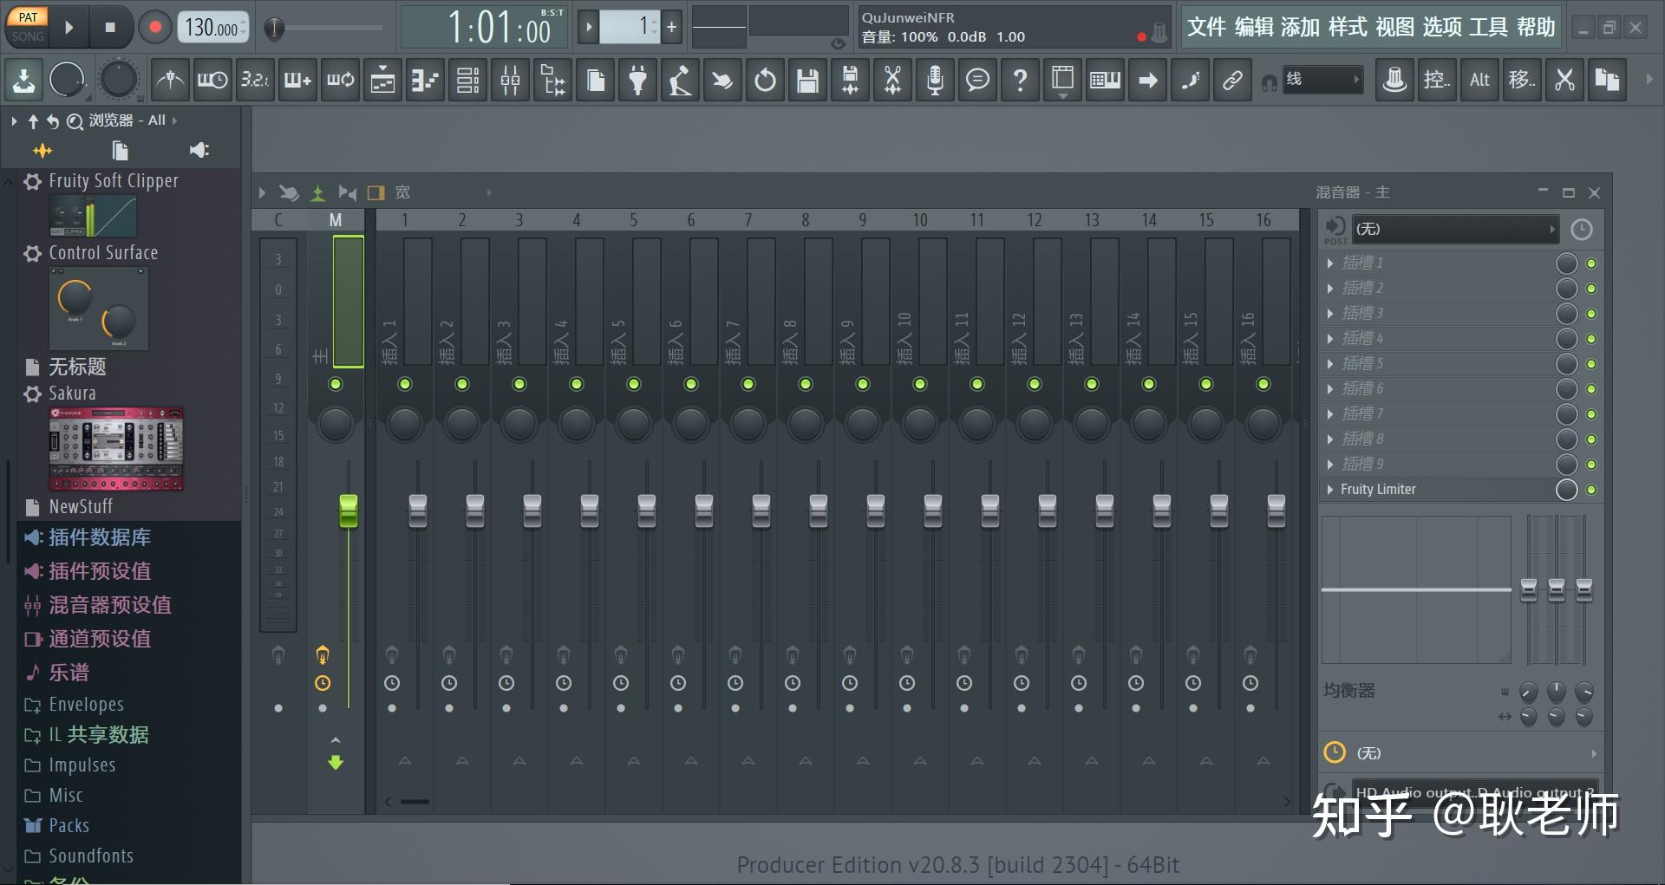Click the download arrow icon at toolbar start
The image size is (1665, 885).
[24, 81]
